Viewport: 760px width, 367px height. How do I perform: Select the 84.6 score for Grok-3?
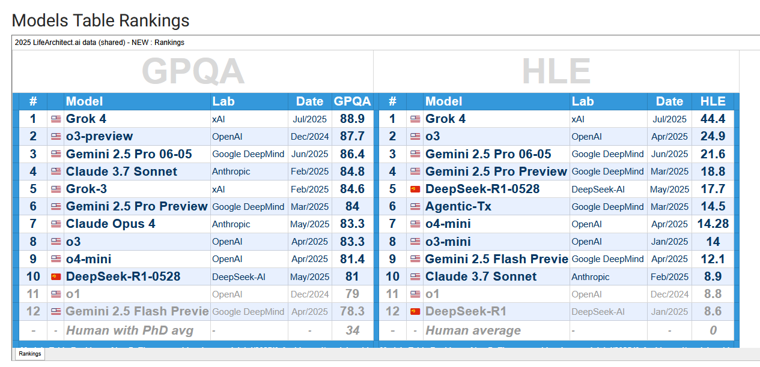(x=353, y=189)
